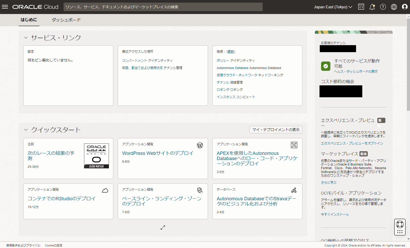Collapse the サービス・リンク section
This screenshot has width=410, height=248.
pos(26,38)
